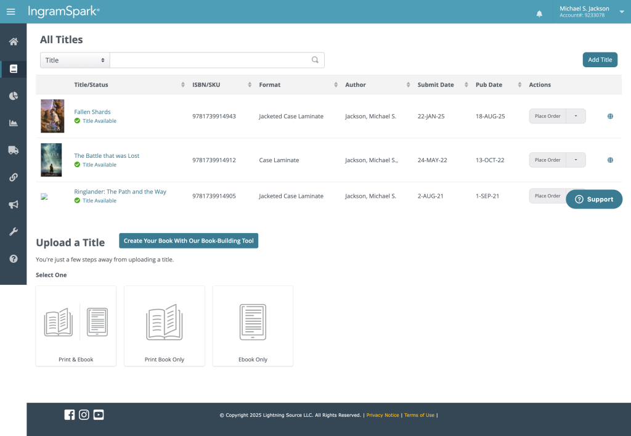Go to Home via sidebar house icon

[13, 42]
